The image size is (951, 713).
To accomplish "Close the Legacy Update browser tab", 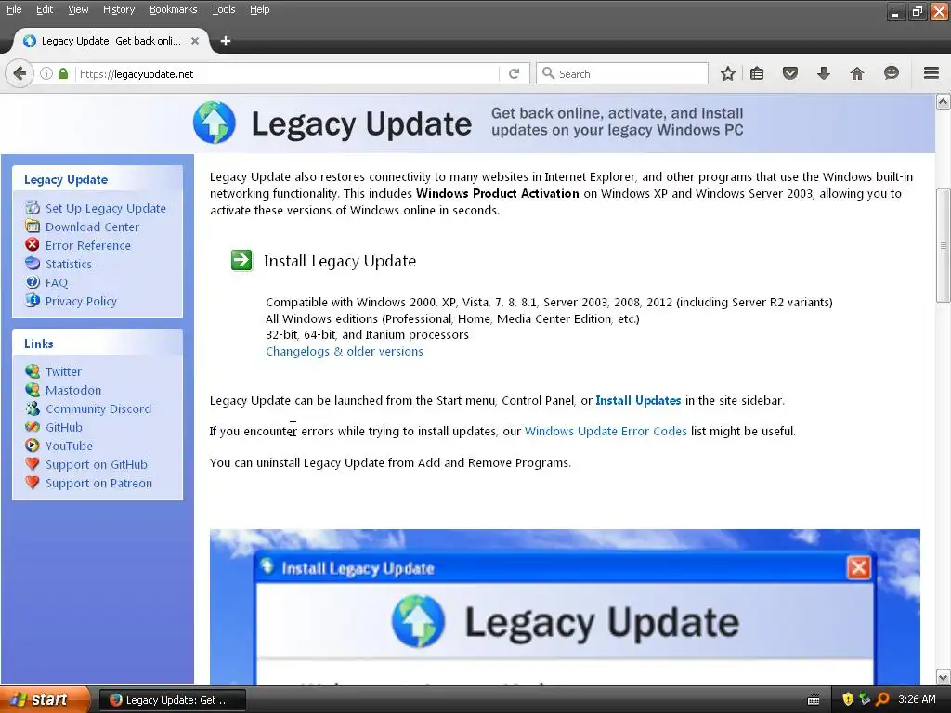I will 195,41.
